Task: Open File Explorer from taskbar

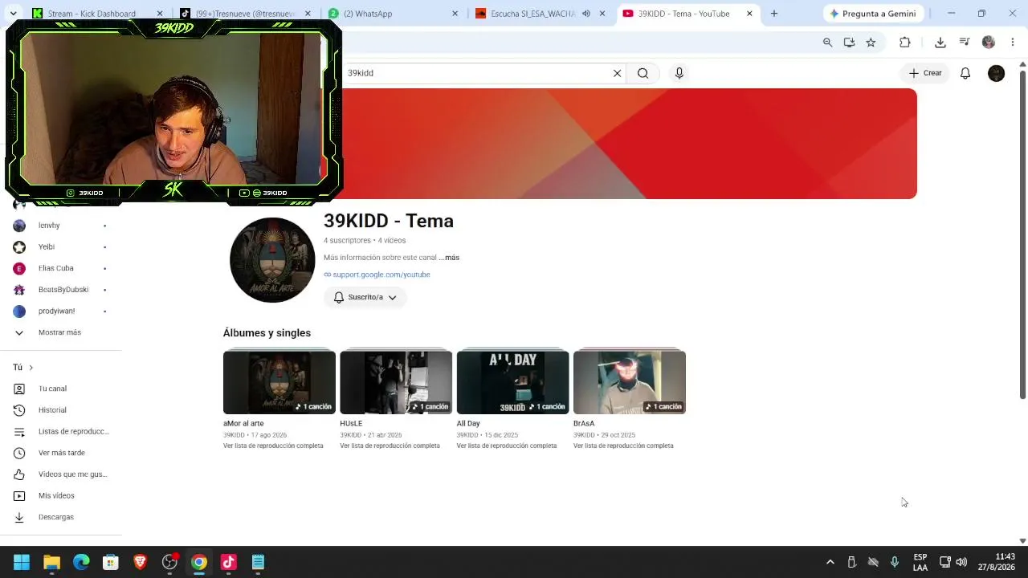Action: [x=51, y=562]
